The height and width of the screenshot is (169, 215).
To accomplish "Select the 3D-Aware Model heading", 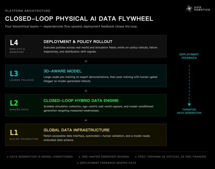I will coord(63,71).
